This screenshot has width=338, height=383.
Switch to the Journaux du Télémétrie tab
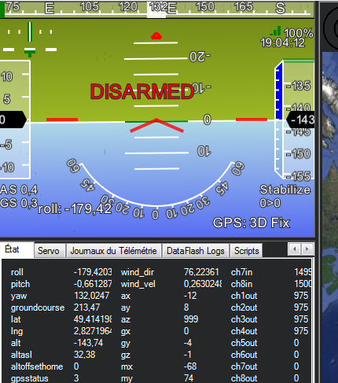pos(114,251)
